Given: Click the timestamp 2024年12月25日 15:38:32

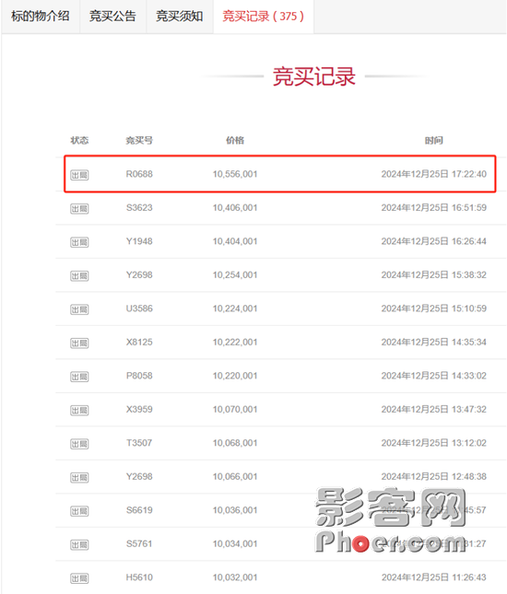Looking at the screenshot, I should tap(434, 274).
